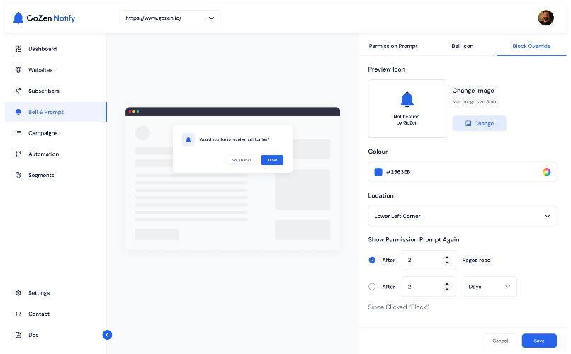The image size is (571, 354).
Task: Click the days number field
Action: pos(429,287)
